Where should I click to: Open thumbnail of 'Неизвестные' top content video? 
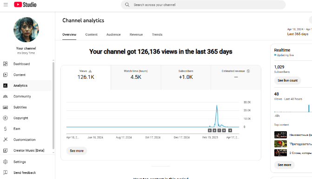(x=280, y=135)
